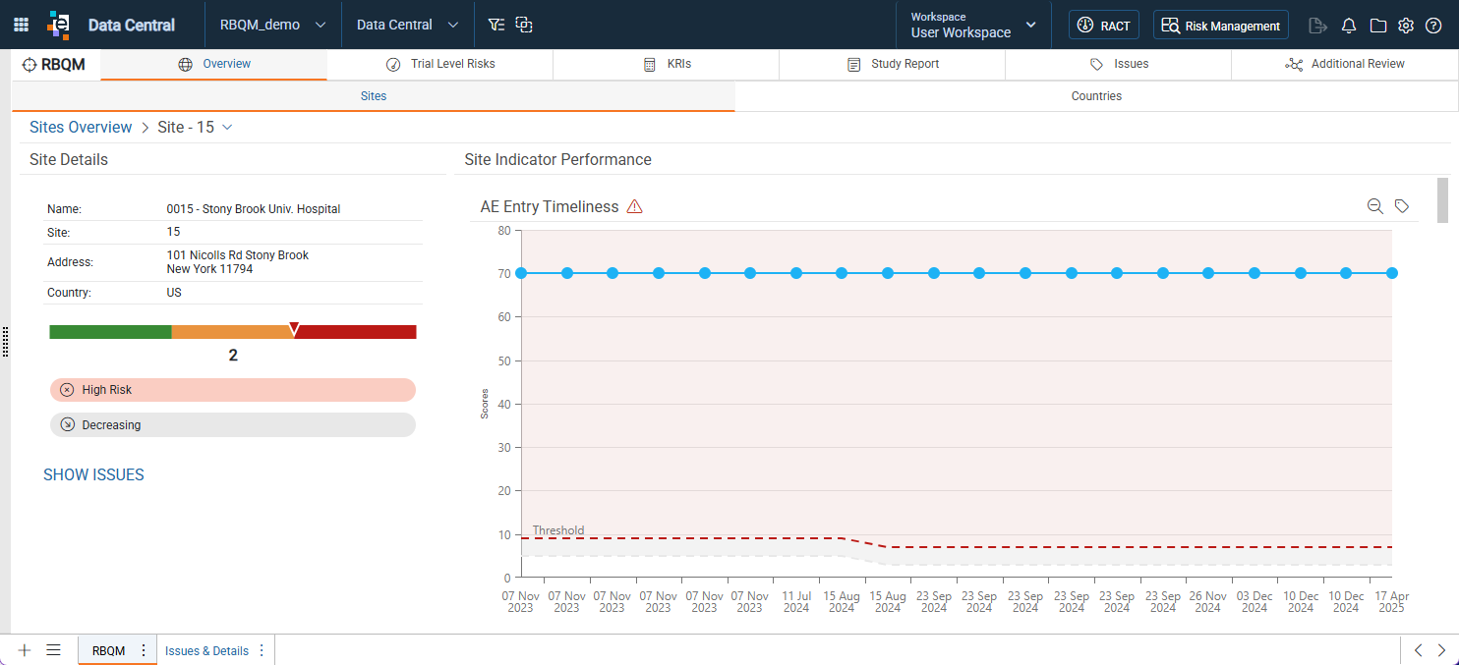The image size is (1459, 665).
Task: Click the AE Entry Timeliness warning icon
Action: coord(634,206)
